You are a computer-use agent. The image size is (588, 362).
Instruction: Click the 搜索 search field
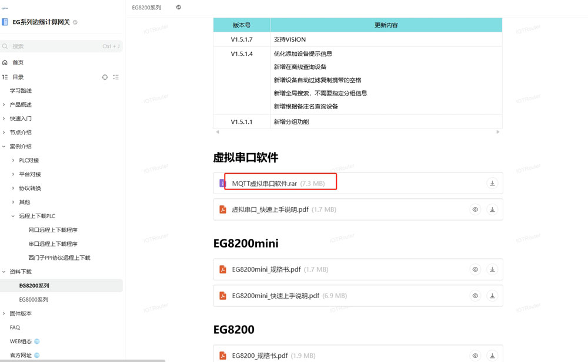(56, 46)
